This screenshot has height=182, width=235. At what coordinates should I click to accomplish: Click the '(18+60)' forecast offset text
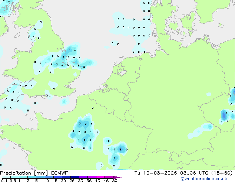[222, 173]
